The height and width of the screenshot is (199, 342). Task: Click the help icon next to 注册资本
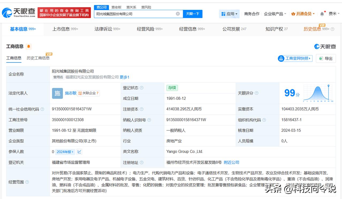[x=142, y=109]
